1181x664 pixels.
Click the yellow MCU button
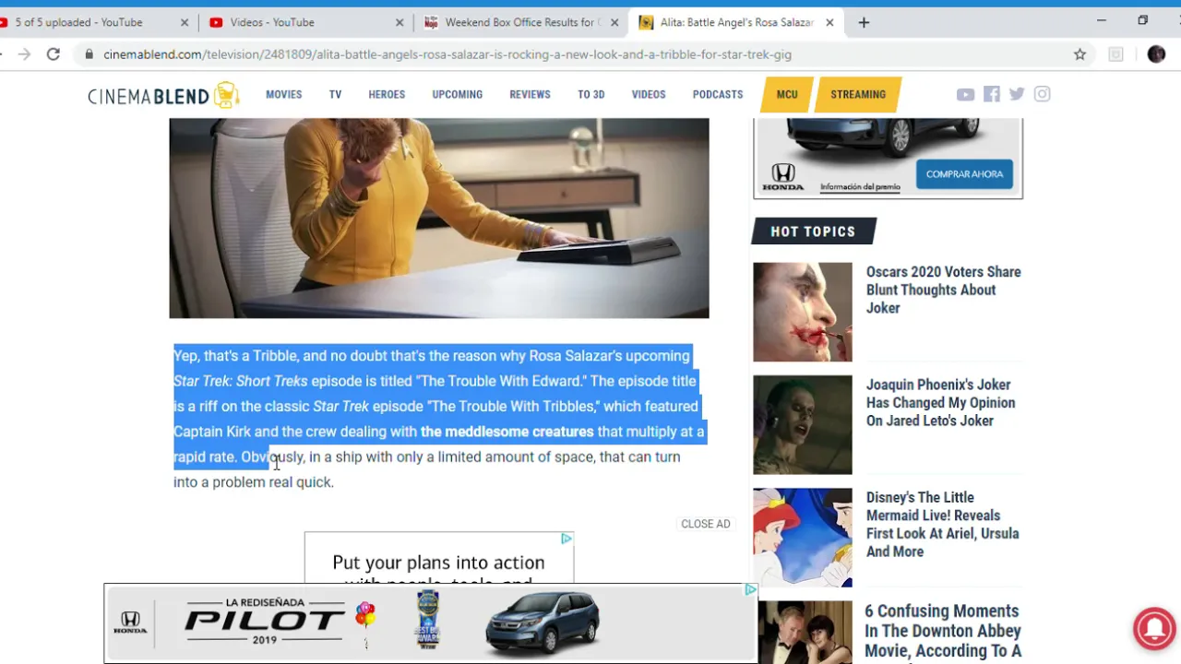pos(787,94)
